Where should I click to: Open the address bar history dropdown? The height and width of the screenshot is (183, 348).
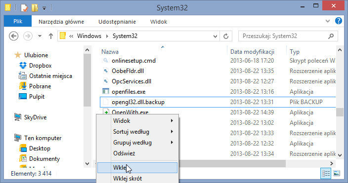pos(215,36)
